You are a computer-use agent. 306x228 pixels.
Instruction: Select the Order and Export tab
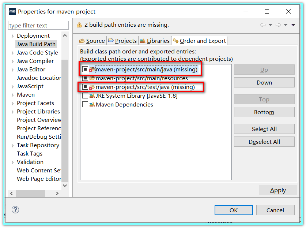point(199,41)
